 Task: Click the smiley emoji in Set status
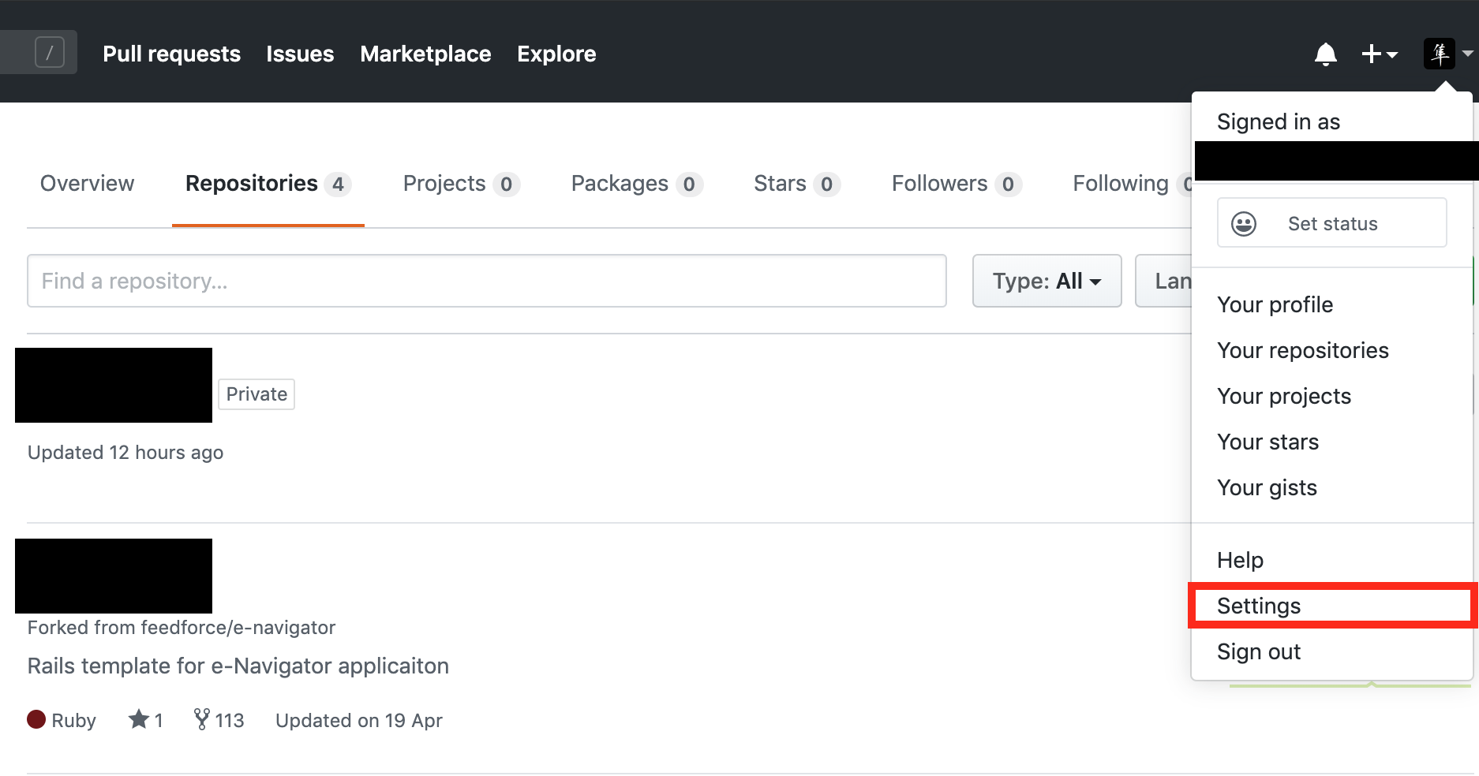pos(1242,223)
